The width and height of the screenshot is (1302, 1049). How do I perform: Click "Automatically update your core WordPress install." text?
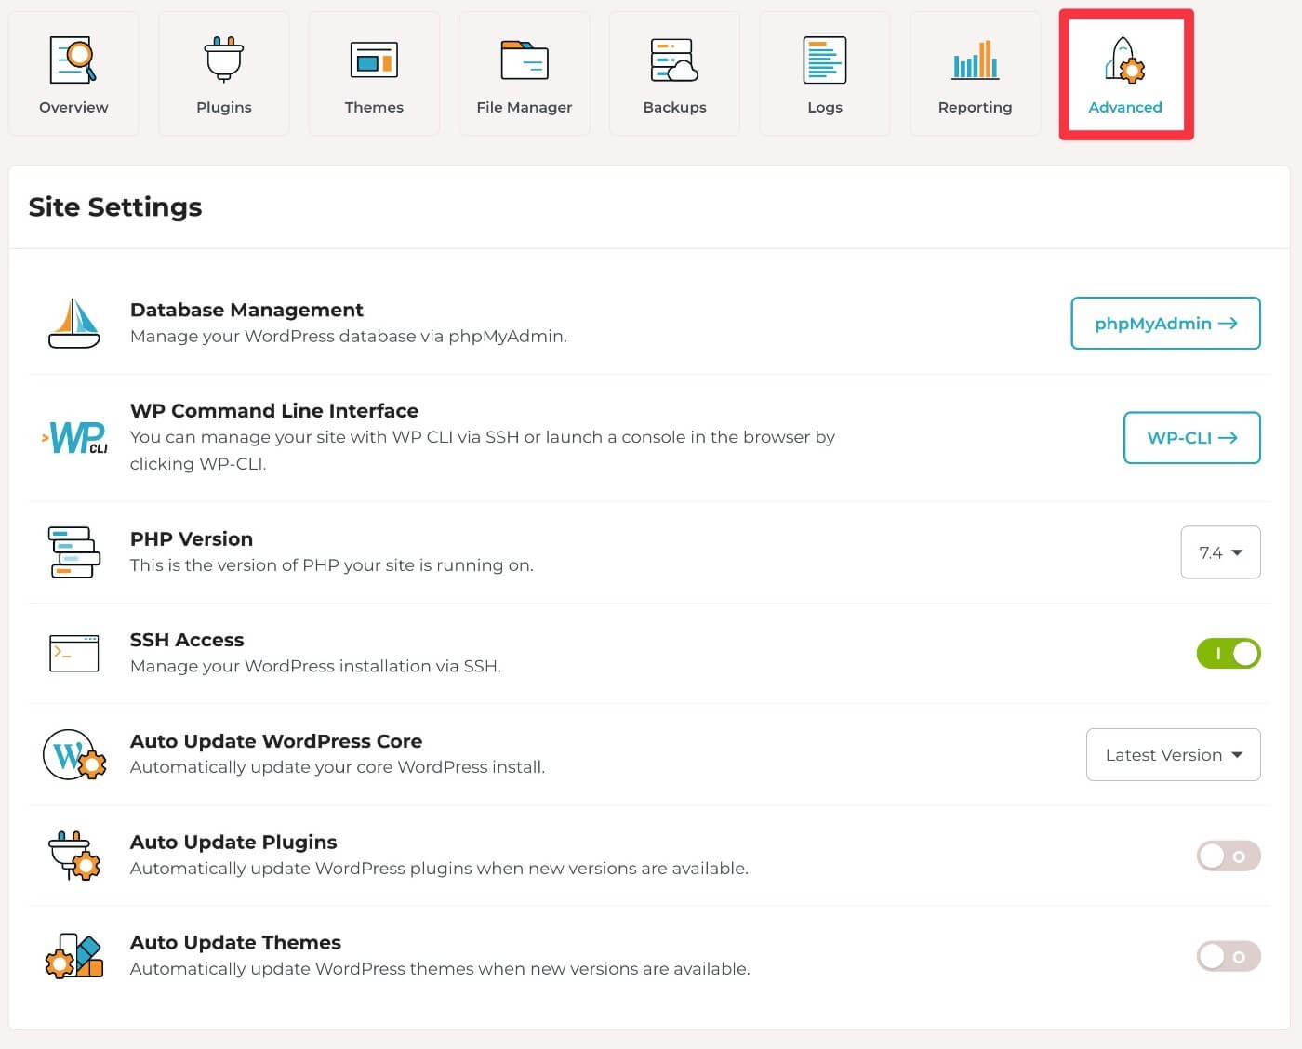coord(338,766)
